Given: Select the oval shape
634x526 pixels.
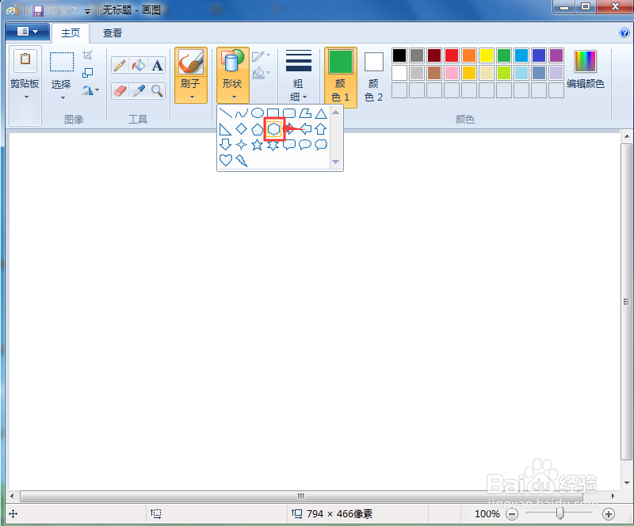Looking at the screenshot, I should (x=257, y=113).
